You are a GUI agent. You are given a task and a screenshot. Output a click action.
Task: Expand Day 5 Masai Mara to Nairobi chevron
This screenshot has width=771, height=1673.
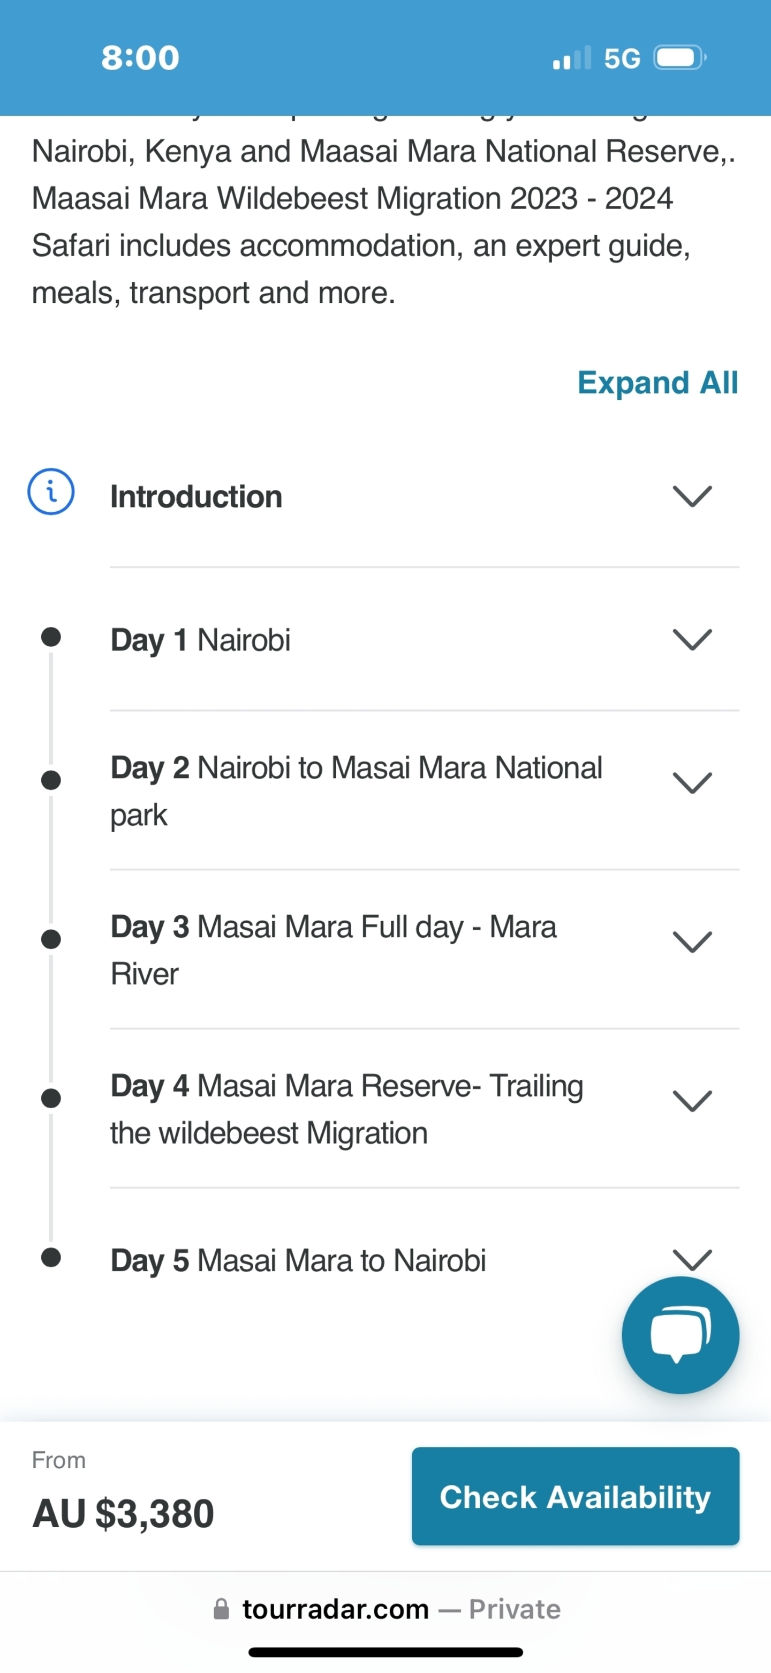[x=692, y=1259]
